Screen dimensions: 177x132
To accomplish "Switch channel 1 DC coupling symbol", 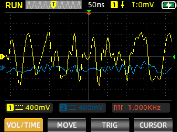I will point(20,107).
